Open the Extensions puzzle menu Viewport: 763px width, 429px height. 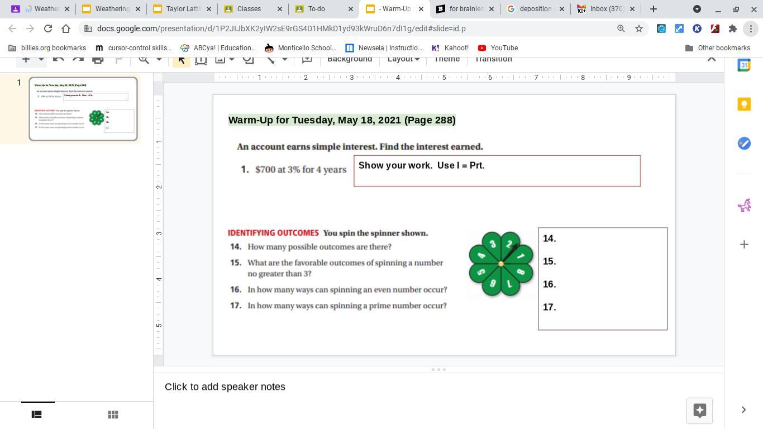coord(733,28)
